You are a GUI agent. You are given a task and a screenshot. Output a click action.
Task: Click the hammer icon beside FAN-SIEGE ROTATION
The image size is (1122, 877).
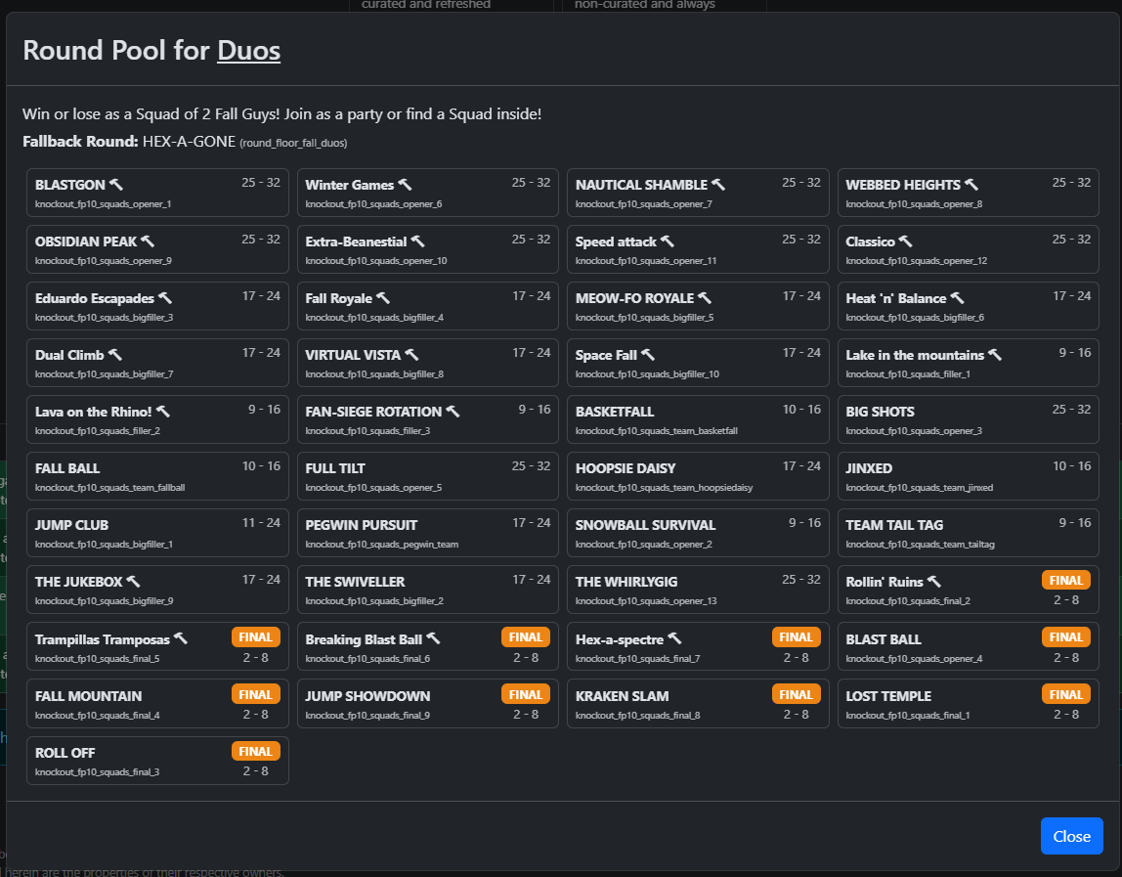[x=453, y=411]
